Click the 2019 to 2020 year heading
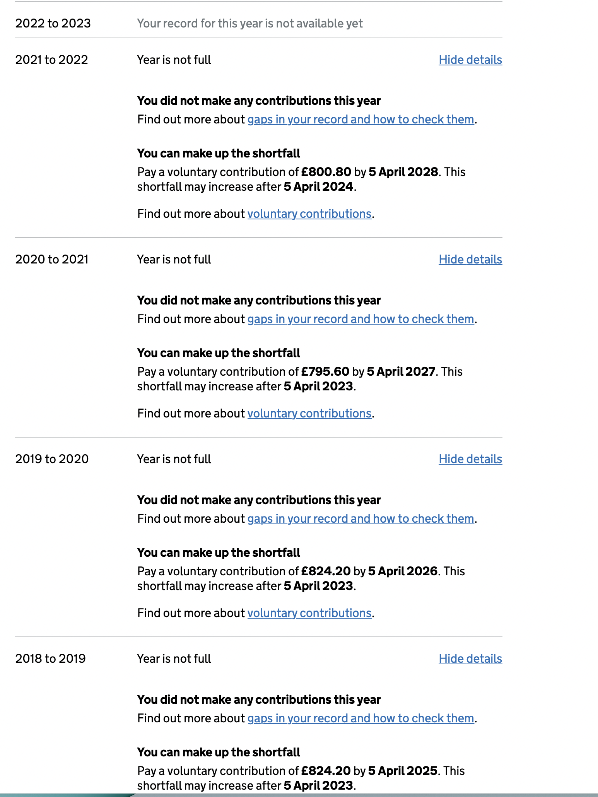598x797 pixels. [52, 459]
